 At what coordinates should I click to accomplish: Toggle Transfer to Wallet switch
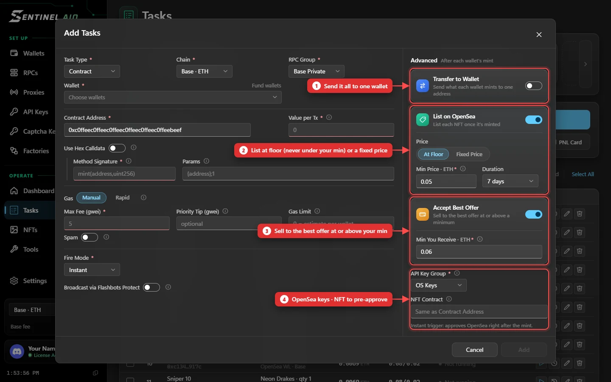click(534, 86)
